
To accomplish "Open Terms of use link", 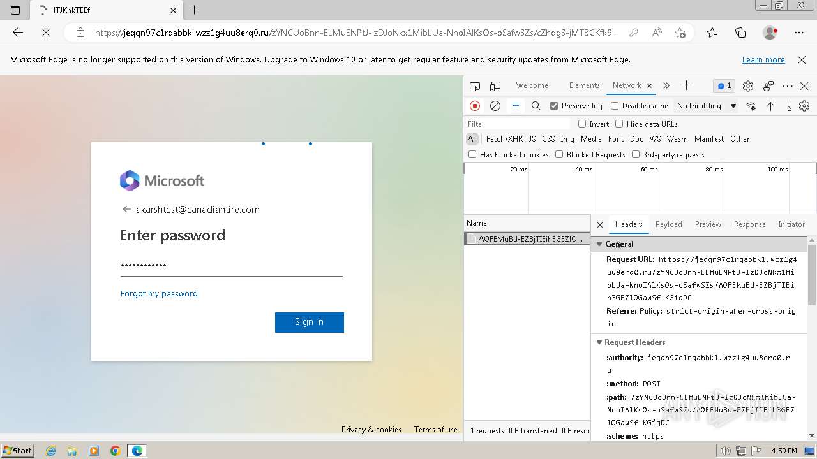I will 435,430.
